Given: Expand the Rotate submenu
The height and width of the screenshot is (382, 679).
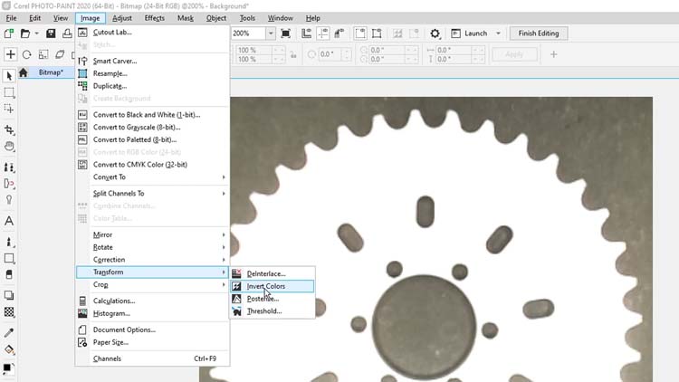Looking at the screenshot, I should pyautogui.click(x=224, y=247).
